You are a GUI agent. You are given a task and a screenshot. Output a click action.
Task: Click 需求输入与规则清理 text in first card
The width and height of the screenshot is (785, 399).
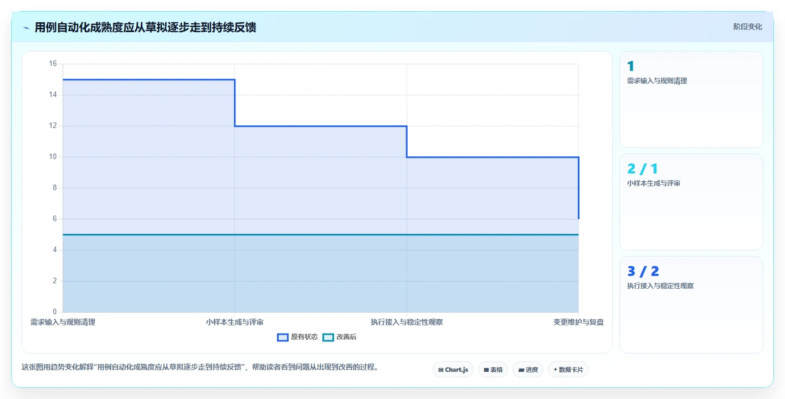click(x=656, y=81)
